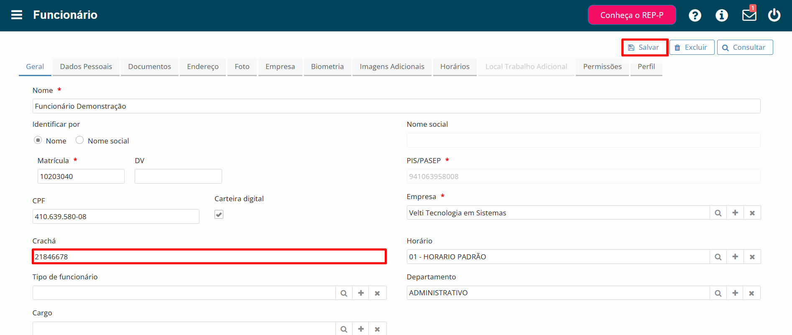Select the Nome social radio button
792x335 pixels.
coord(80,140)
